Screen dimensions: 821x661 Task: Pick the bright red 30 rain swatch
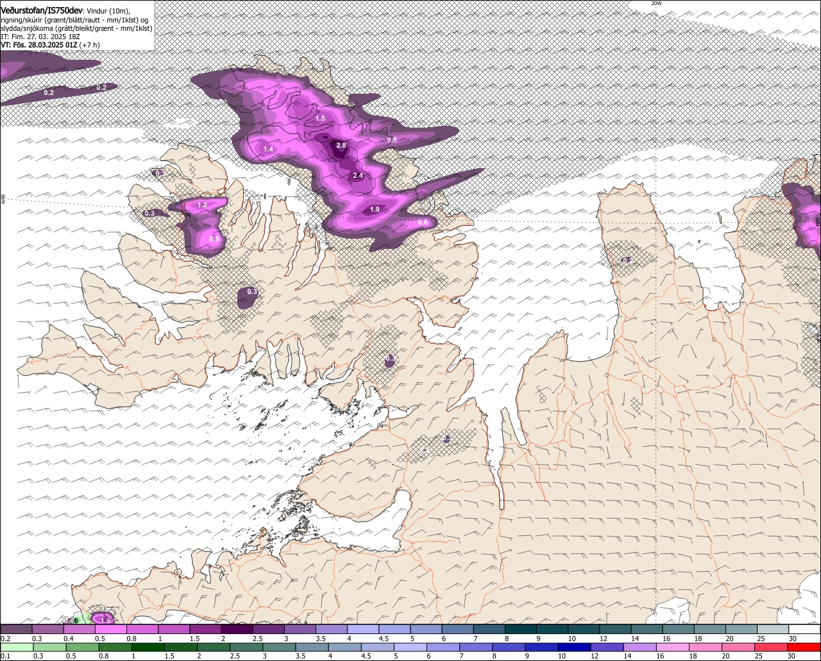(x=804, y=648)
